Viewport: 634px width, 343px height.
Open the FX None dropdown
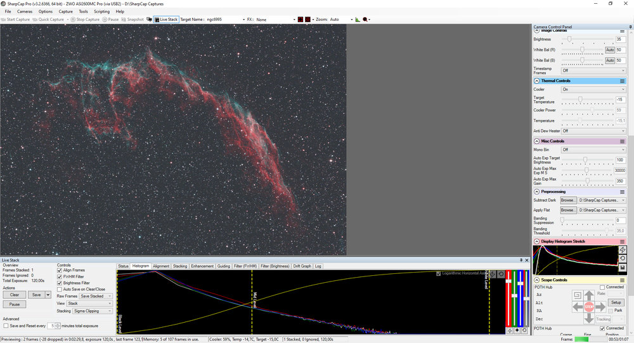tap(276, 20)
